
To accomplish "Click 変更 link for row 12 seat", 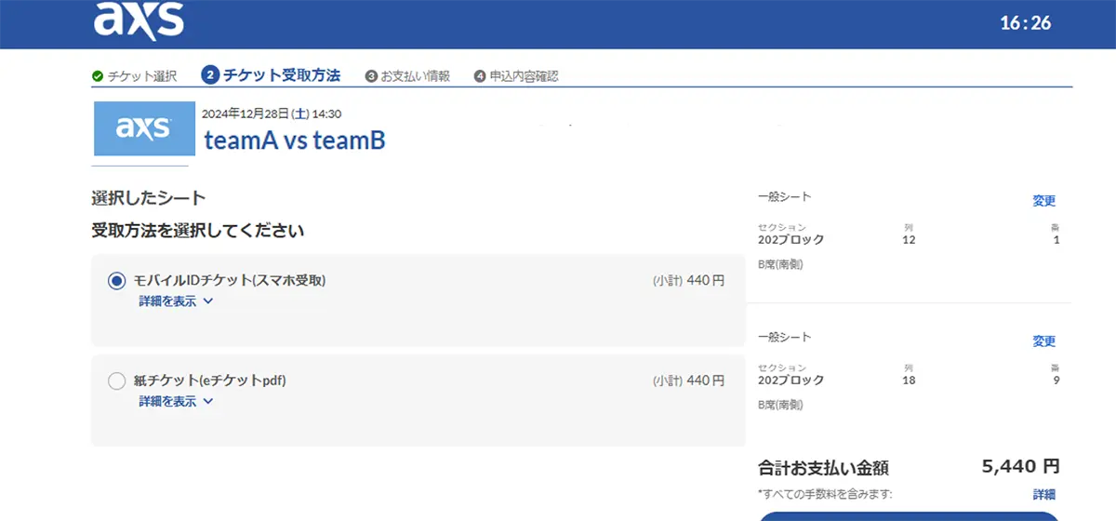I will pos(1044,201).
